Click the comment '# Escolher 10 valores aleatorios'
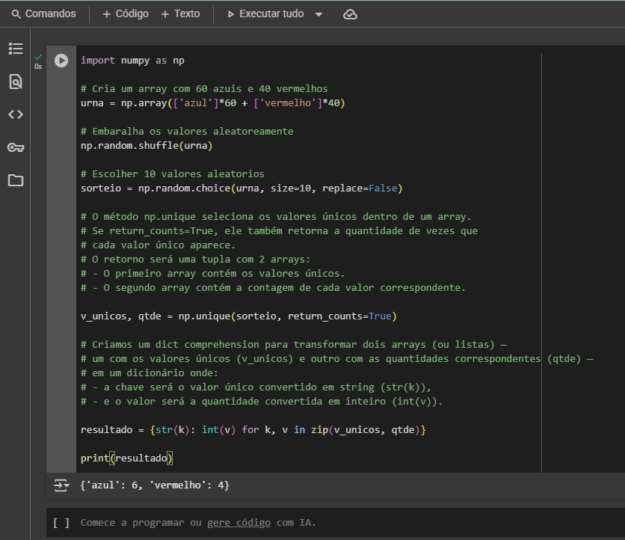Image resolution: width=625 pixels, height=540 pixels. click(173, 174)
